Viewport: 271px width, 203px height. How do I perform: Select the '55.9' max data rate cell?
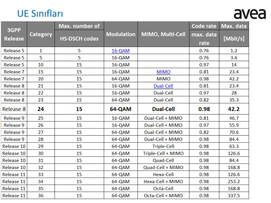pyautogui.click(x=234, y=125)
